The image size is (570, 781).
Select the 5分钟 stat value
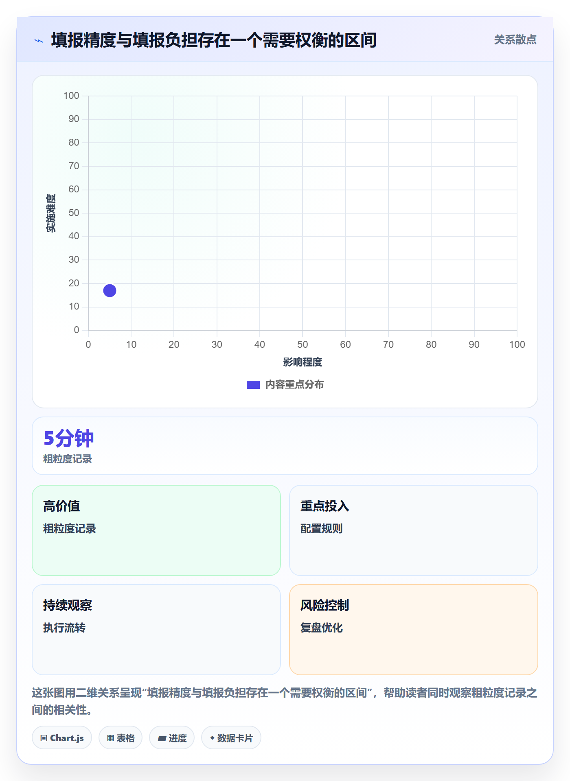tap(68, 438)
